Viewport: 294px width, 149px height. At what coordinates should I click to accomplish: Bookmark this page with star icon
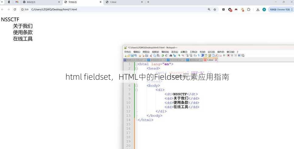215,9
